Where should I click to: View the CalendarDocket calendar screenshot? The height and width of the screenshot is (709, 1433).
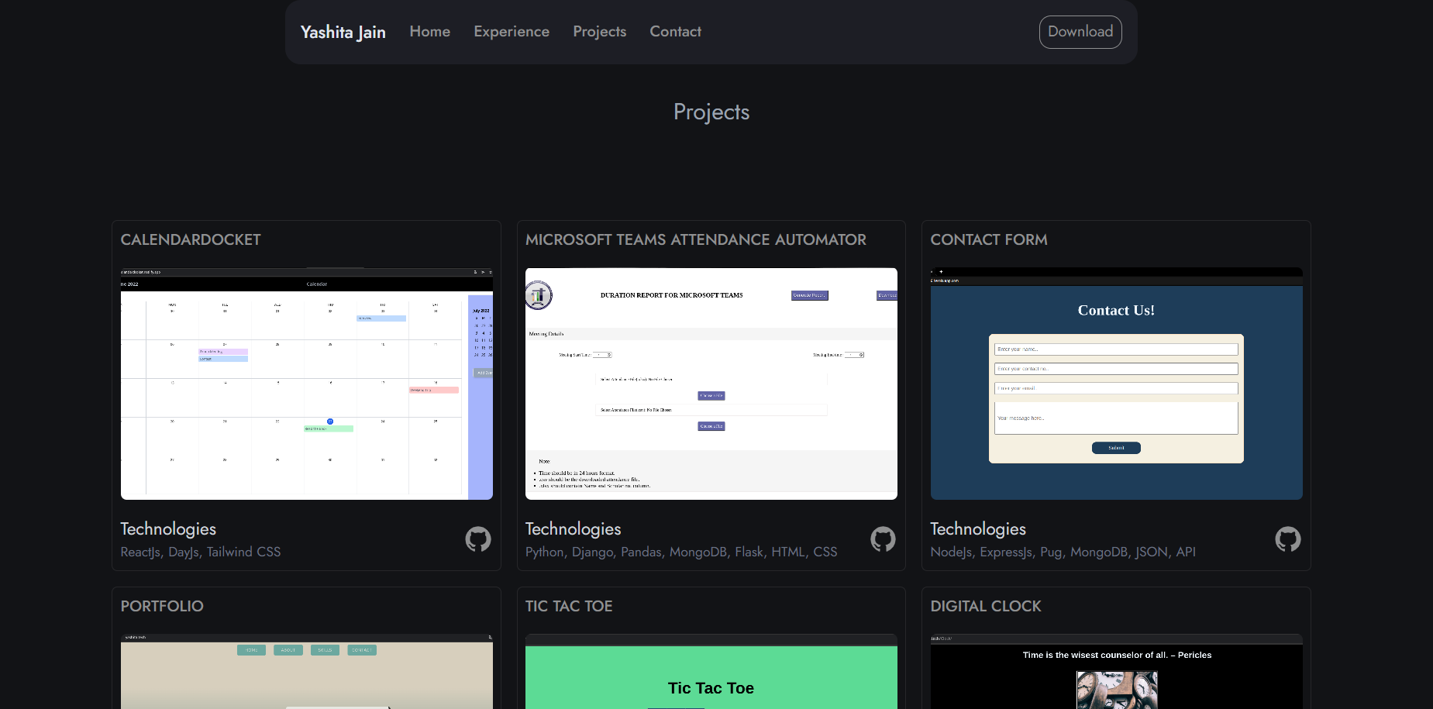pos(307,384)
